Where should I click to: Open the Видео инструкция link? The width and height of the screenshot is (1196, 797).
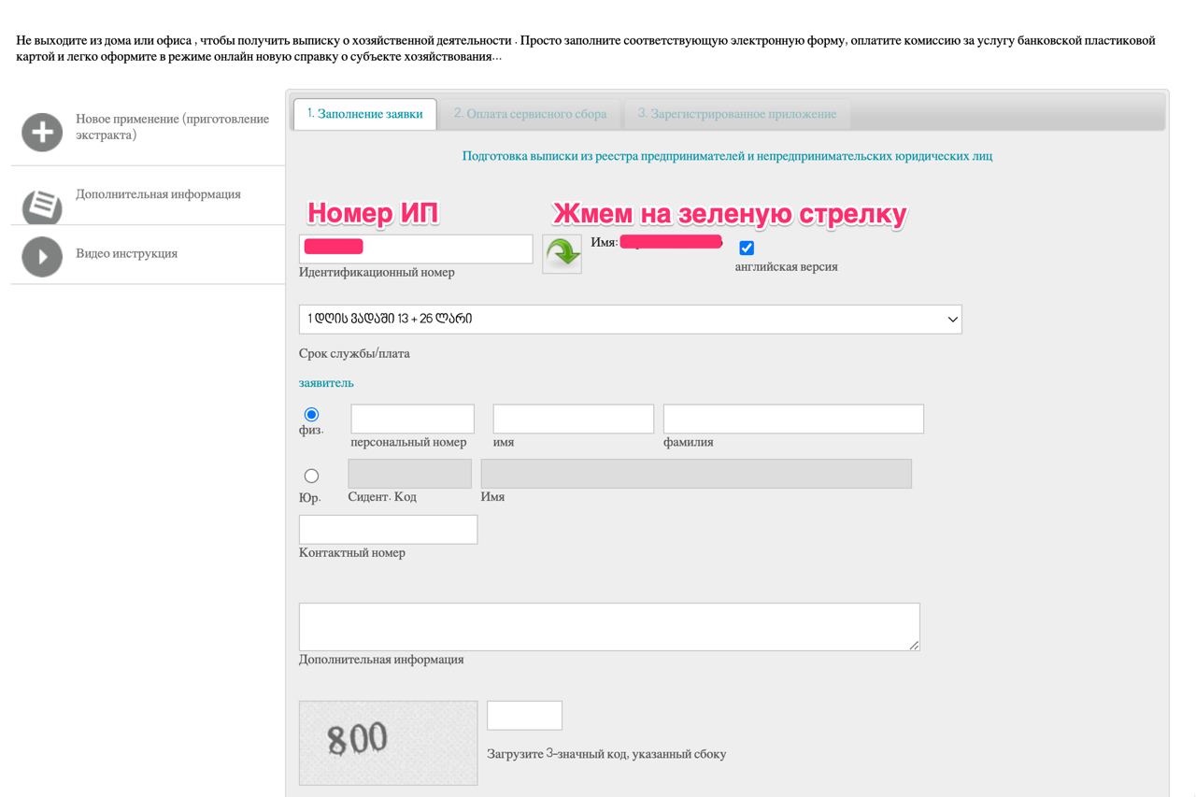(126, 253)
